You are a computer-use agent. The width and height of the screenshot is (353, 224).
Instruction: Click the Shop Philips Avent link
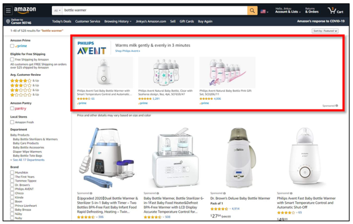pos(128,51)
